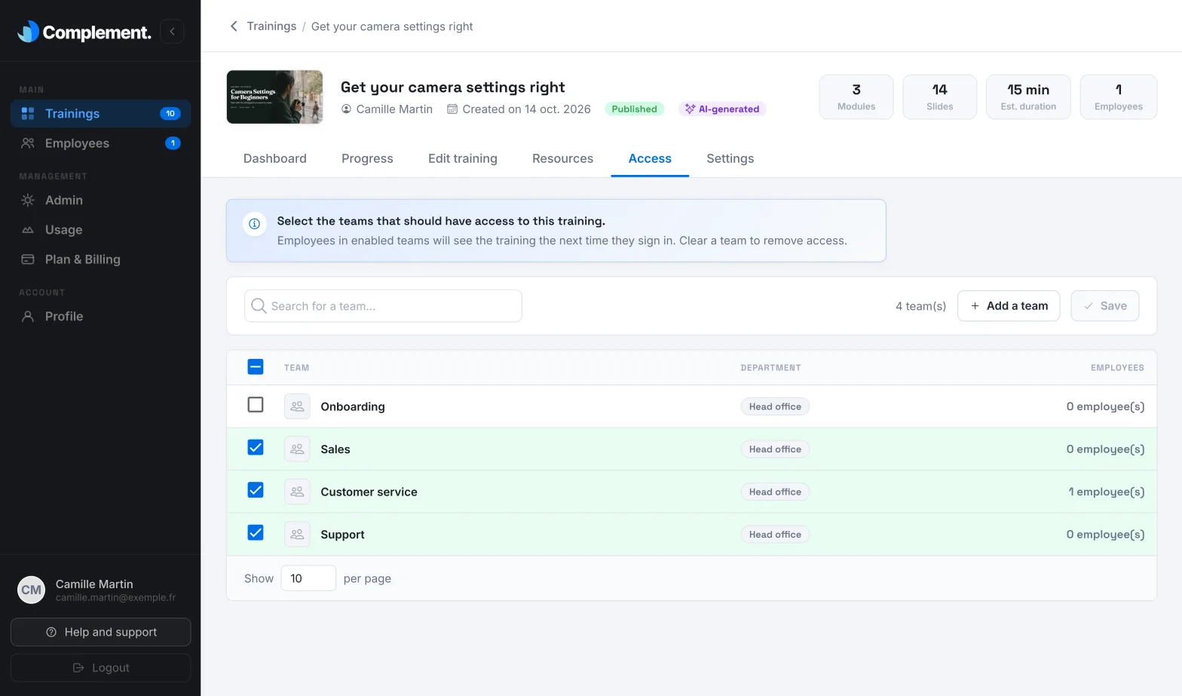Click the CM user avatar
Screen dimensions: 1182x696
point(32,590)
